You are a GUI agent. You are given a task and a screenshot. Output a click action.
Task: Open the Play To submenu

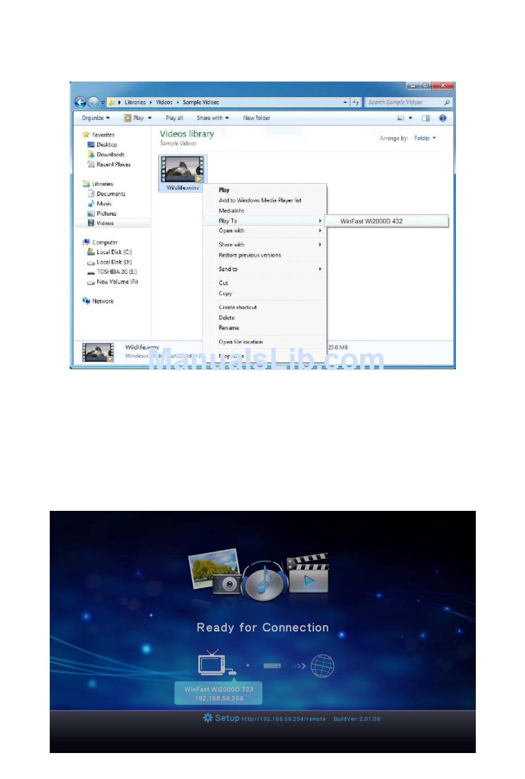265,221
